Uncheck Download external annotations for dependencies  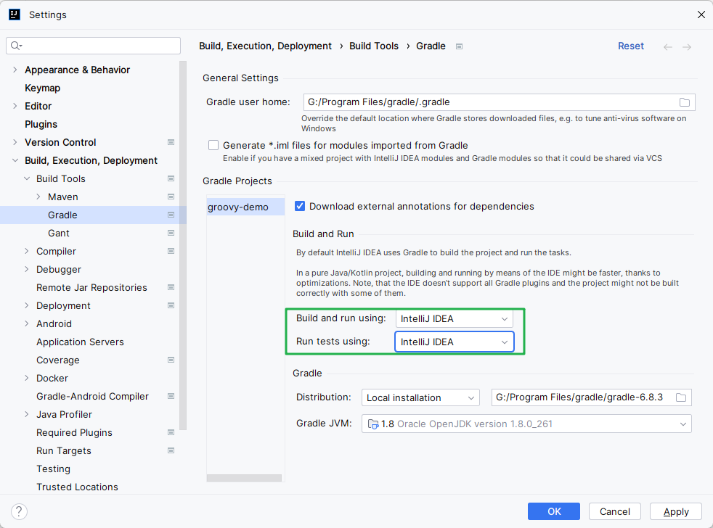click(x=300, y=206)
